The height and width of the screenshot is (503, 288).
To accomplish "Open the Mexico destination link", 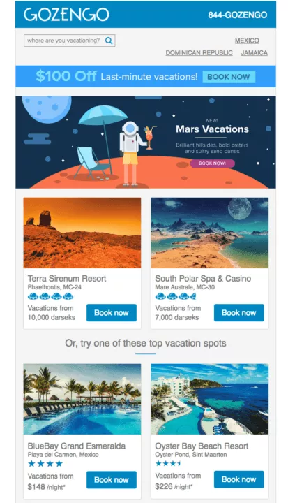I will [x=247, y=41].
